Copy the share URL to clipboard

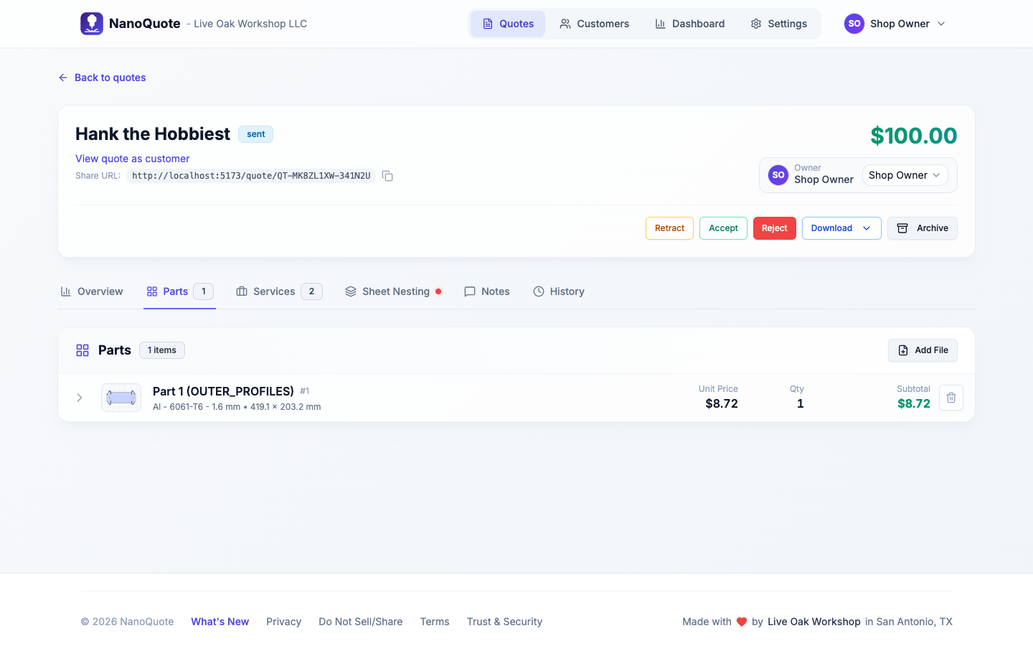pos(387,176)
